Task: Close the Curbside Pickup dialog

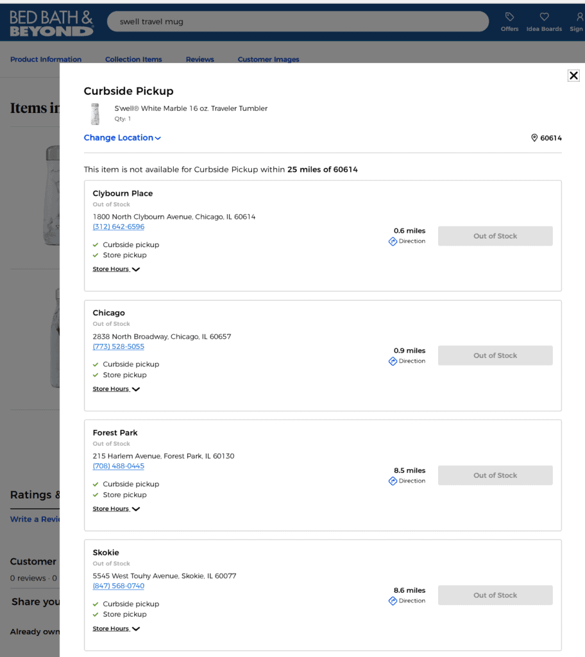Action: click(x=573, y=76)
